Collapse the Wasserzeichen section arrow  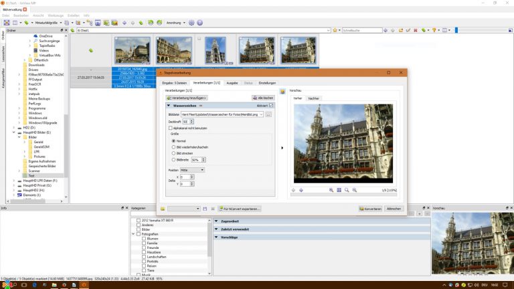[x=169, y=106]
